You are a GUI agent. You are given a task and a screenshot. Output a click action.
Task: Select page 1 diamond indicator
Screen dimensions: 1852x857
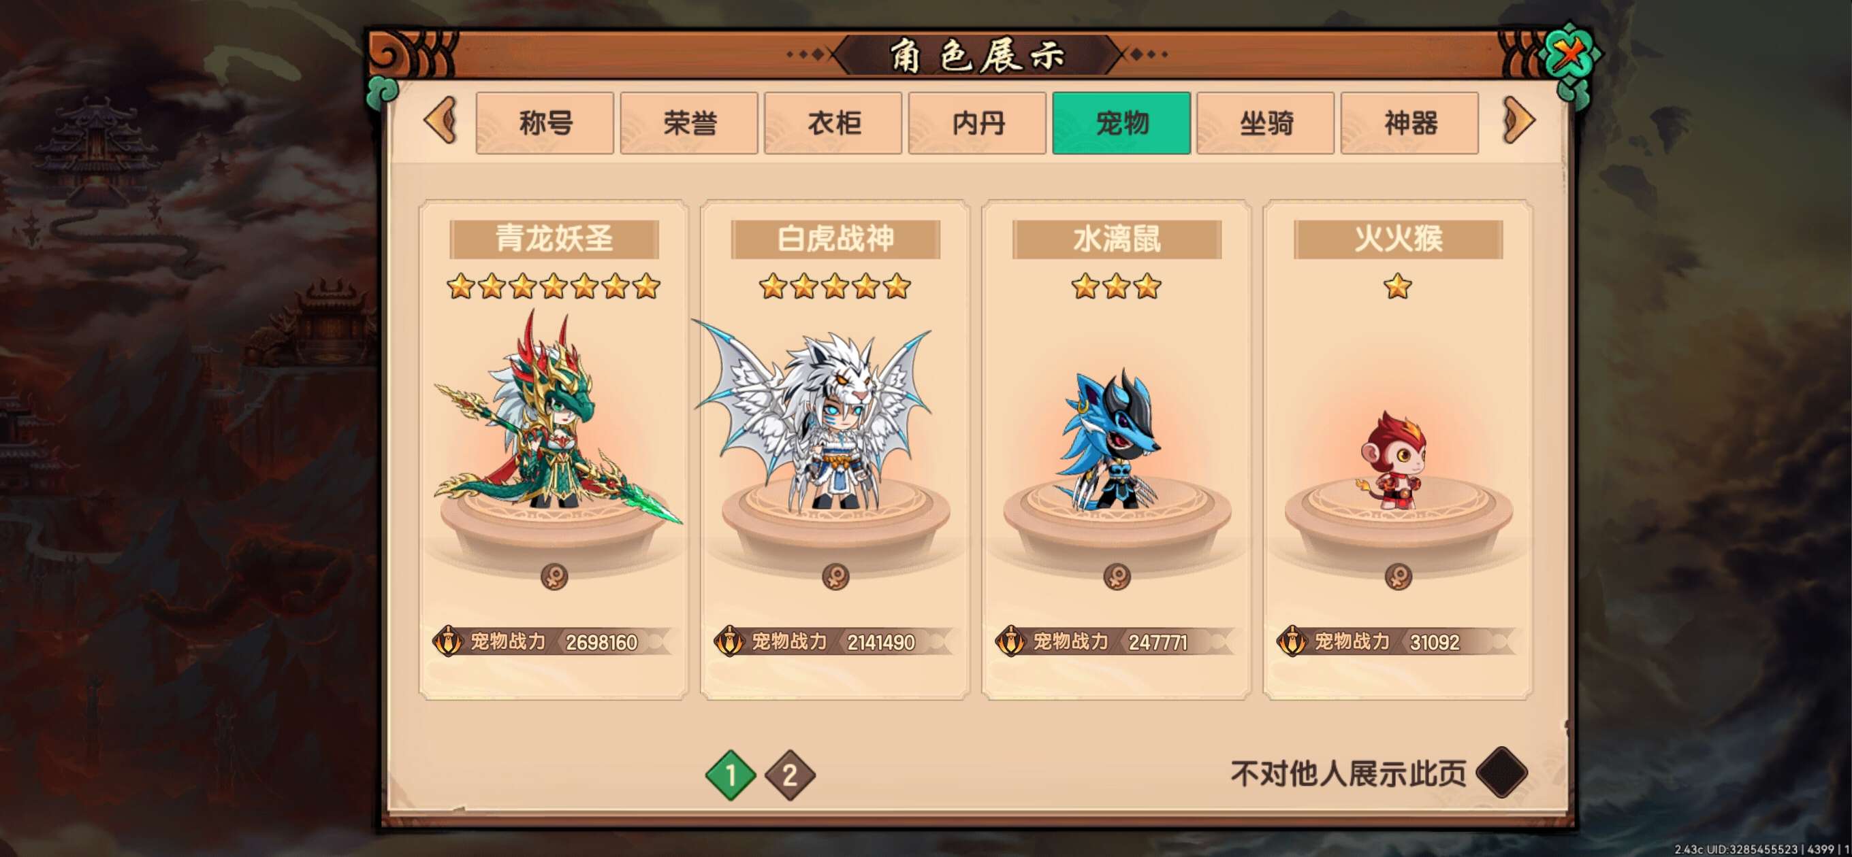coord(731,775)
